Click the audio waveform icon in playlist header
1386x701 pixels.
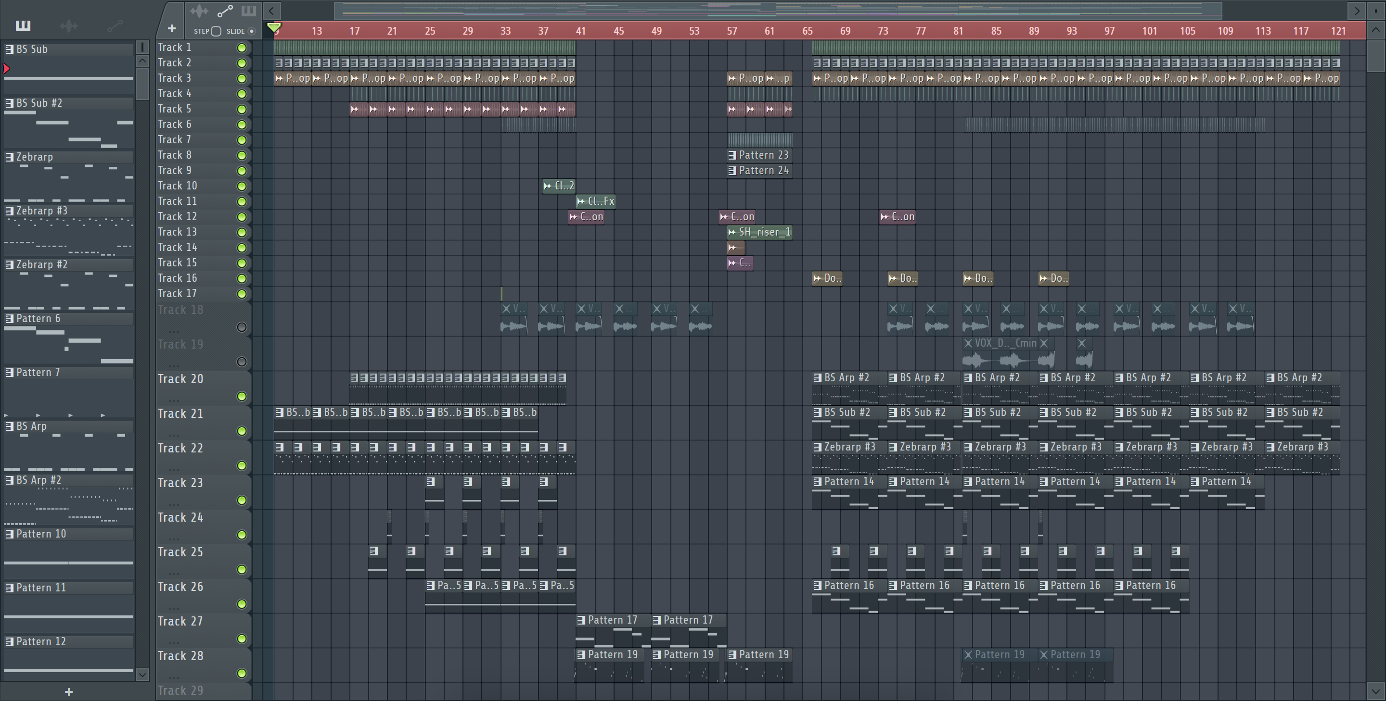[199, 11]
